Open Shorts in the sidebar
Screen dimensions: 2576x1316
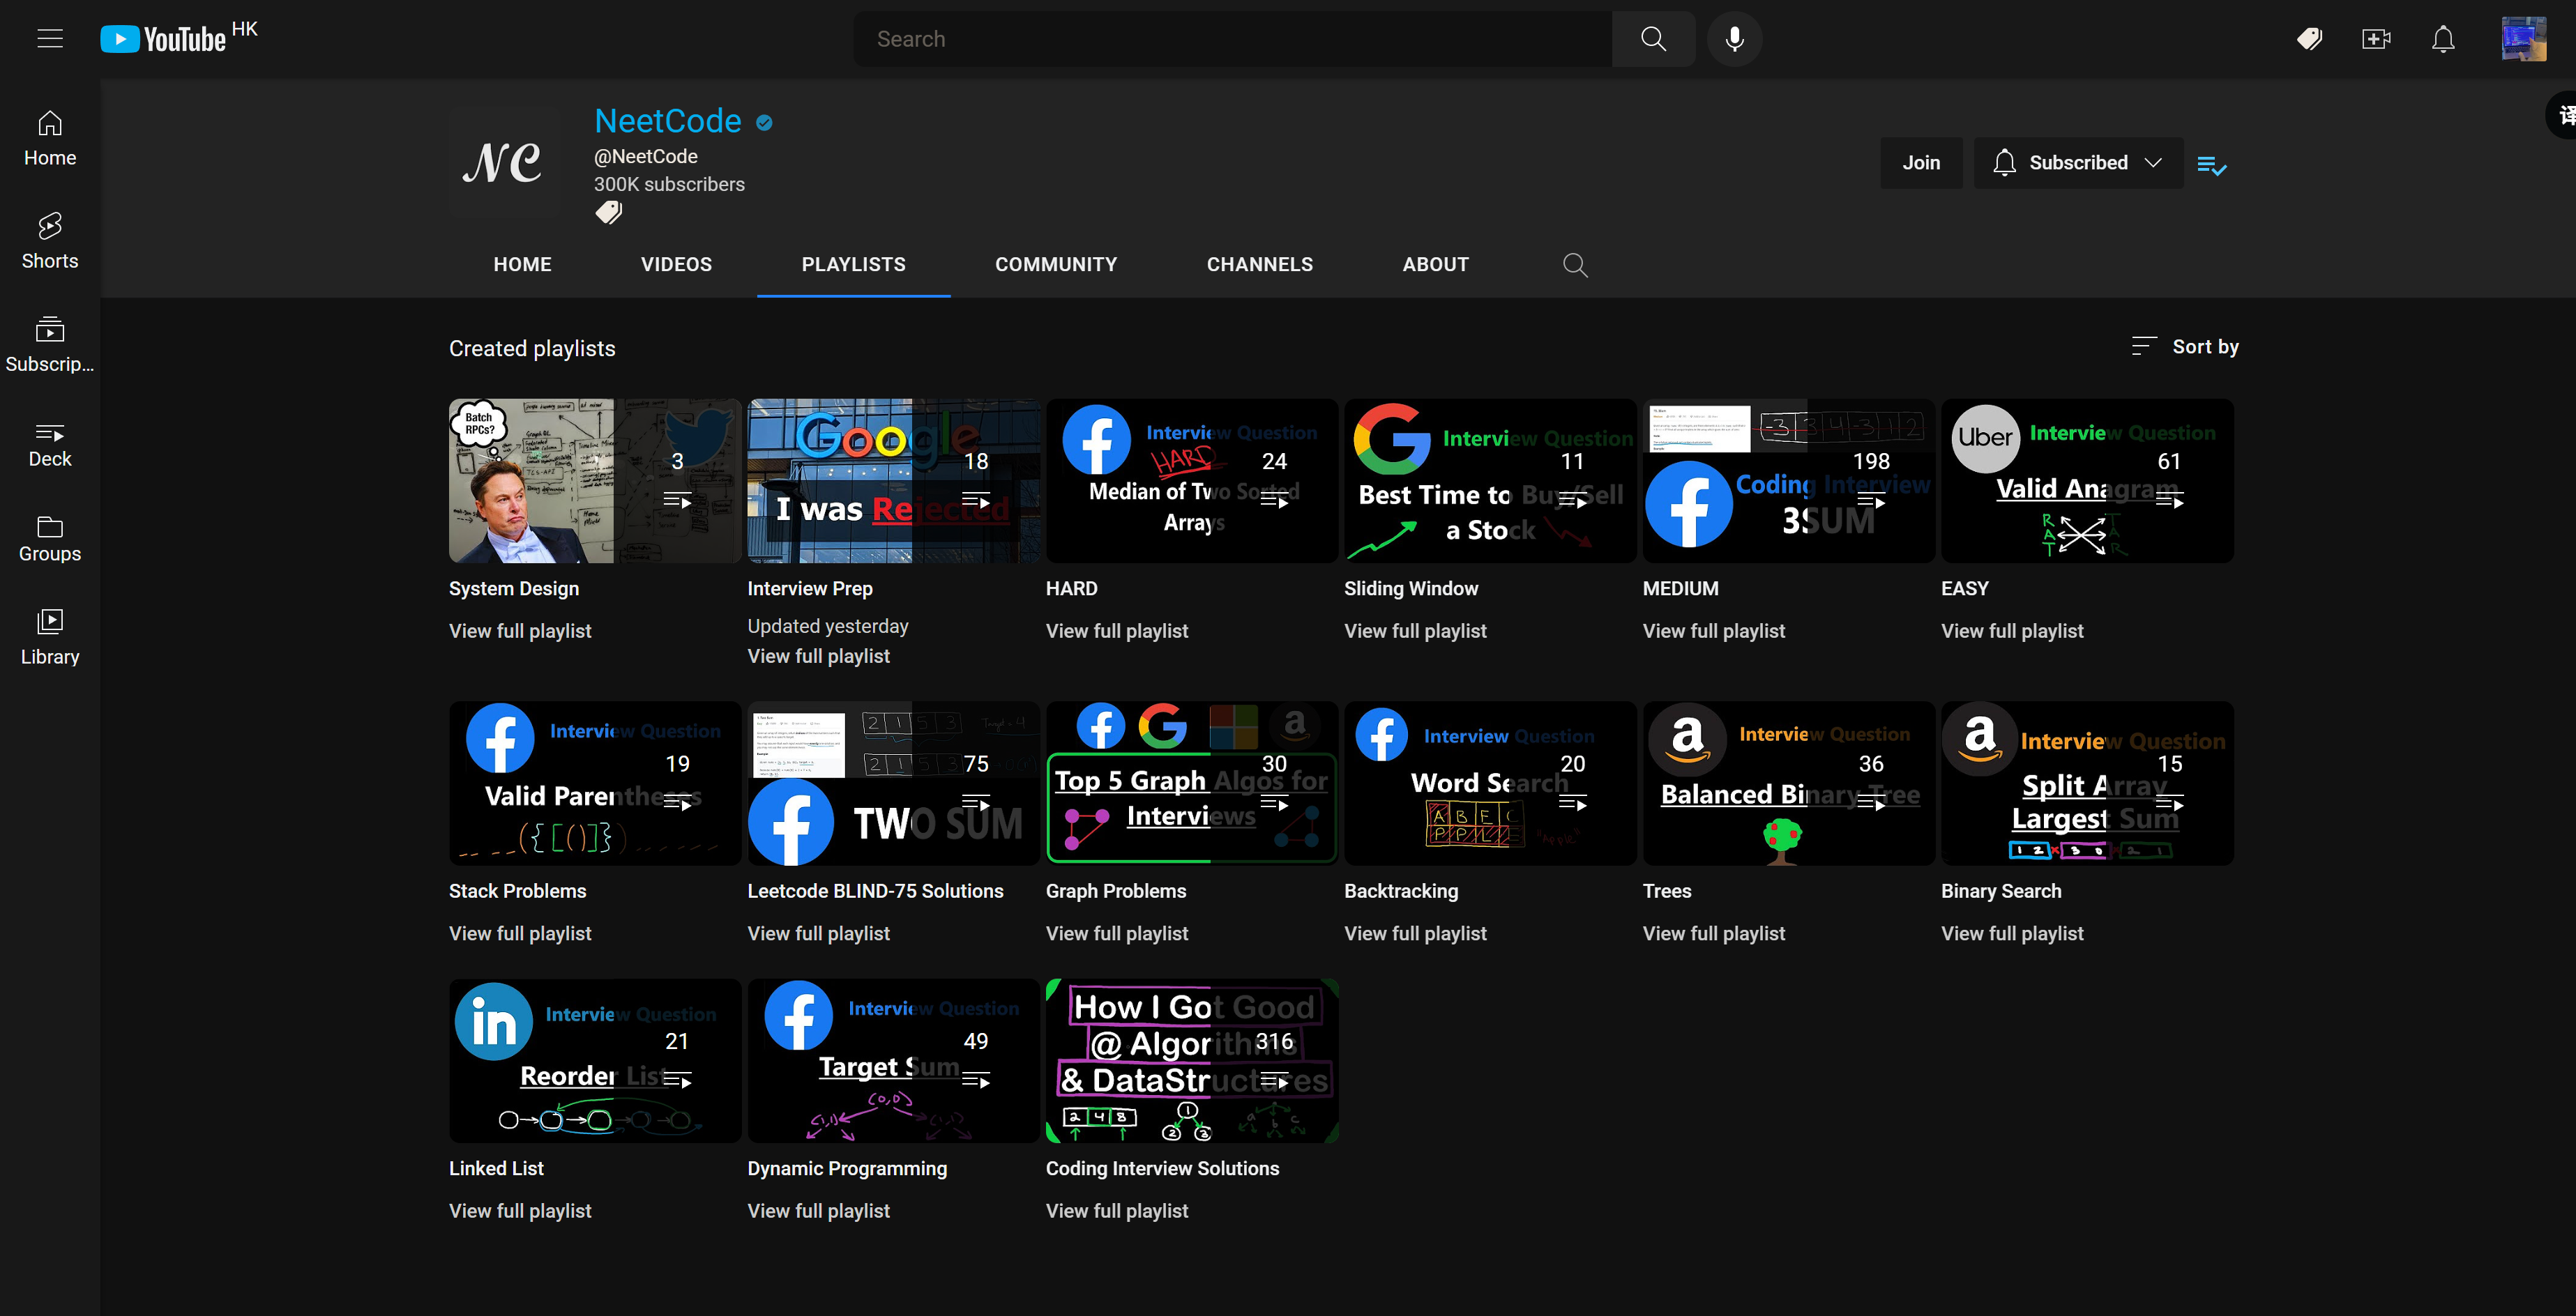[x=50, y=240]
